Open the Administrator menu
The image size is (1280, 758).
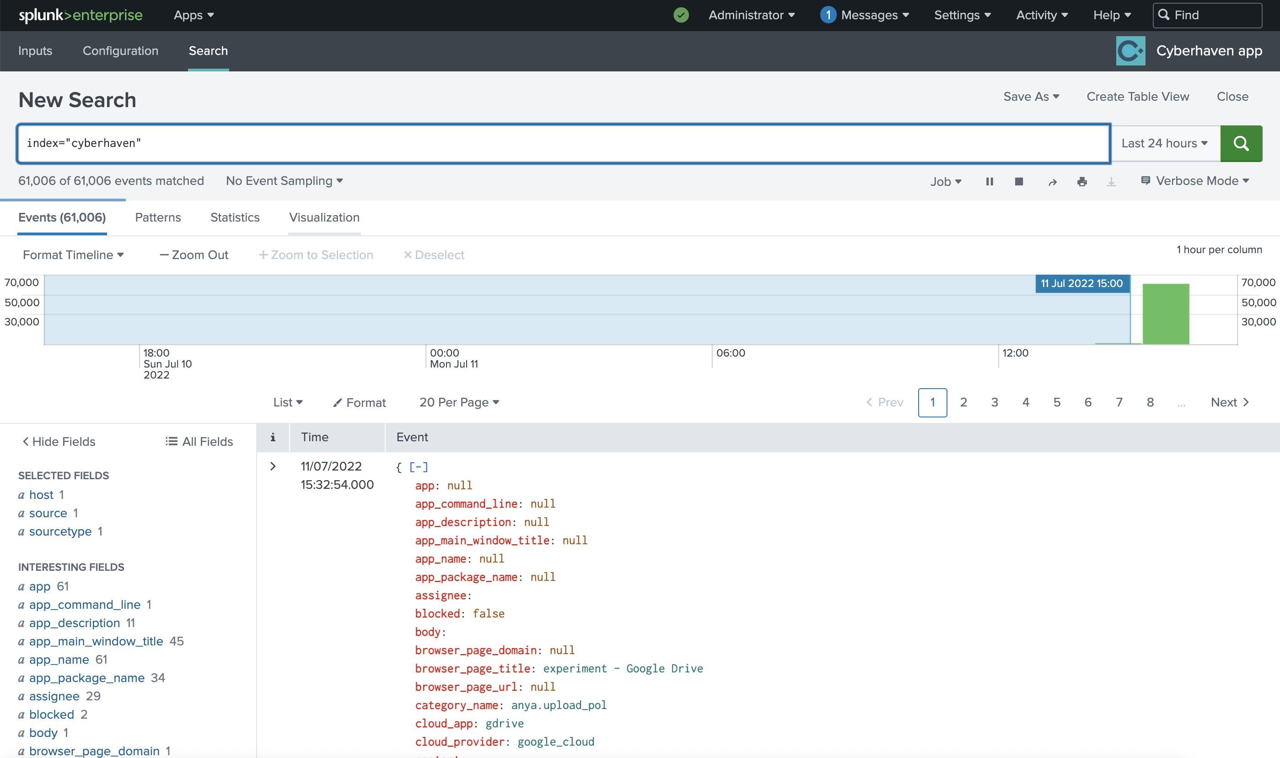point(751,15)
